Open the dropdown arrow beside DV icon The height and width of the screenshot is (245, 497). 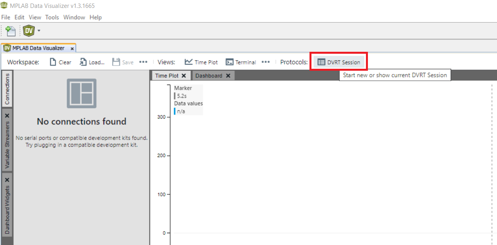coord(39,30)
